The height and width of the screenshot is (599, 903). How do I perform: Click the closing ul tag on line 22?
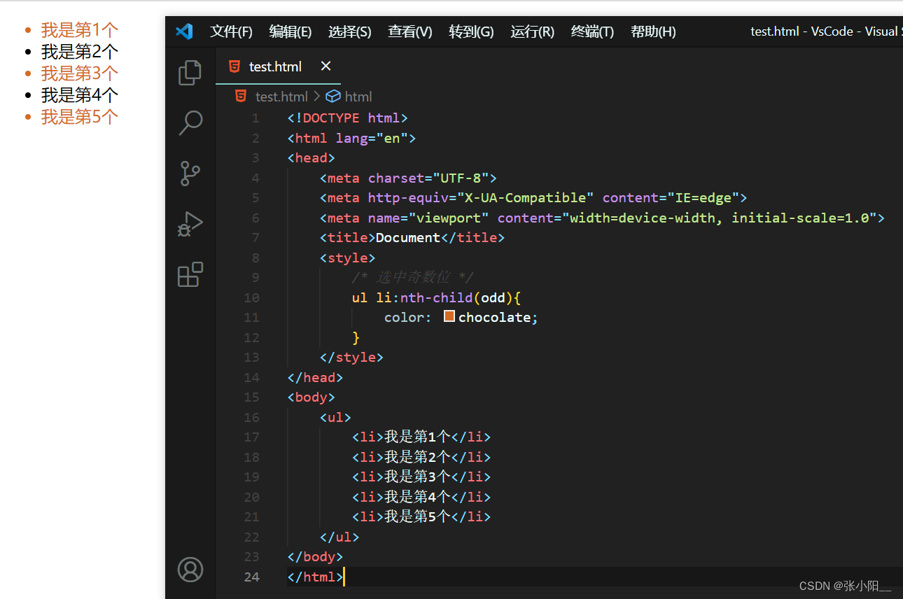(x=339, y=537)
